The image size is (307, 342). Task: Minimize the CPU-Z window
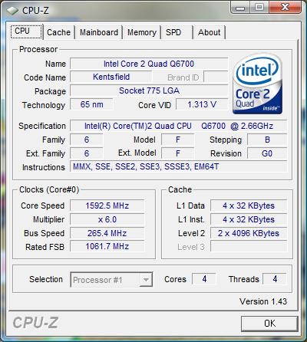(x=240, y=7)
